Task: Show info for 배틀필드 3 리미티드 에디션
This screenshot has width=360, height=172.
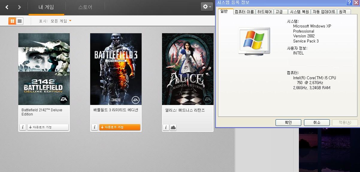Action: [95, 127]
